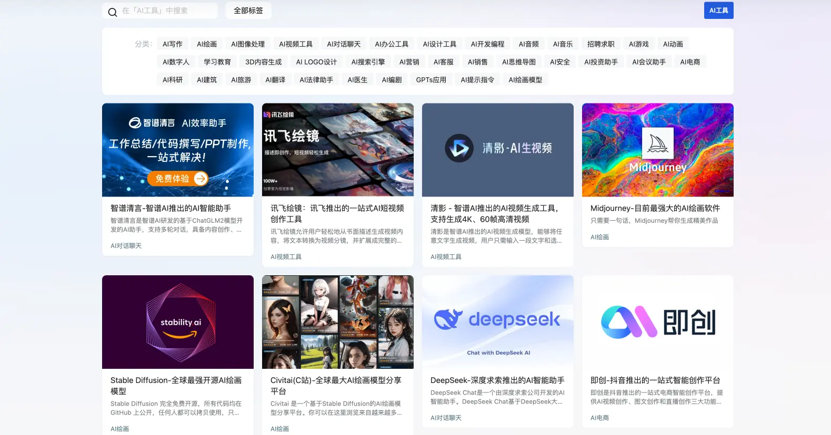Image resolution: width=831 pixels, height=435 pixels.
Task: Filter by AI提示指令
Action: pos(477,80)
